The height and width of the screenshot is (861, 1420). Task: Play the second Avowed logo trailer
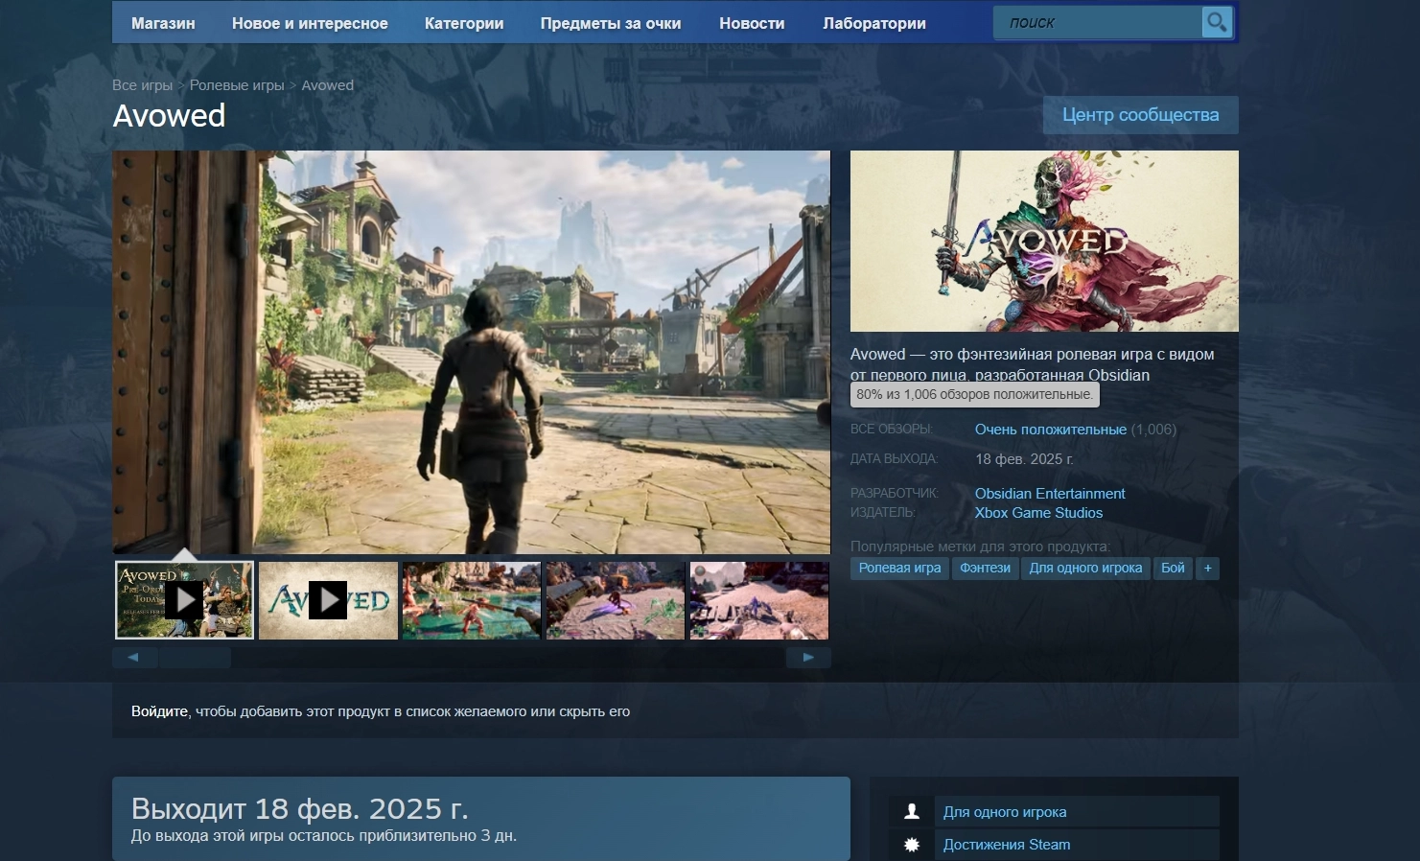click(x=328, y=600)
